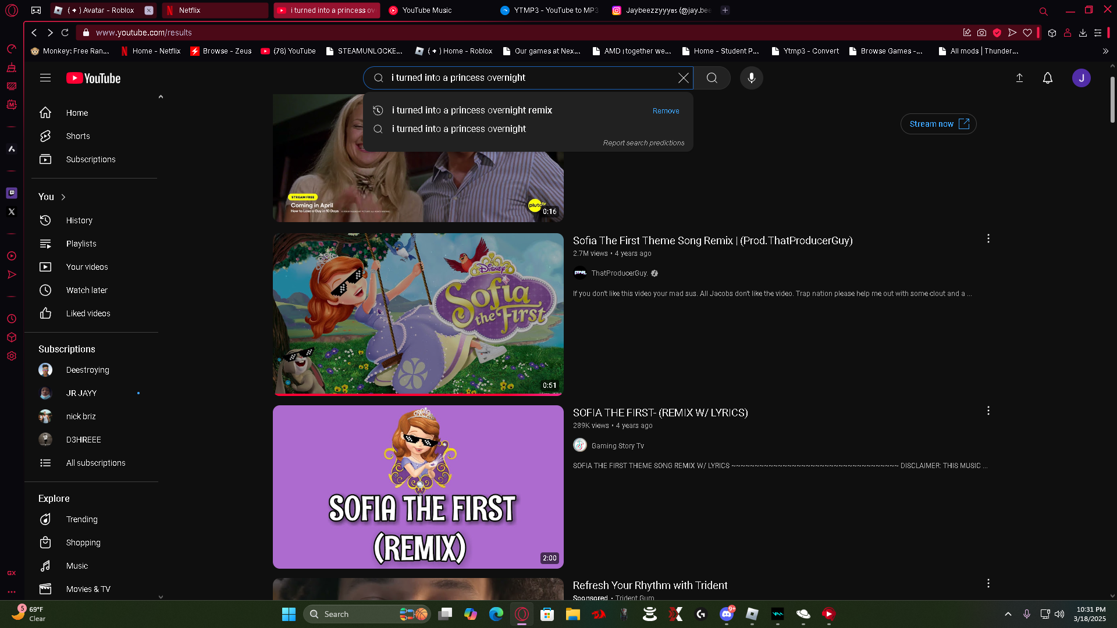Viewport: 1117px width, 628px height.
Task: Open the SOFIA THE FIRST (REMIX) purple thumbnail
Action: 418,487
